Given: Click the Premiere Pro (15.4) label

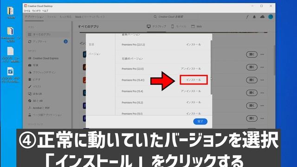Looking at the screenshot, I should (132, 91).
